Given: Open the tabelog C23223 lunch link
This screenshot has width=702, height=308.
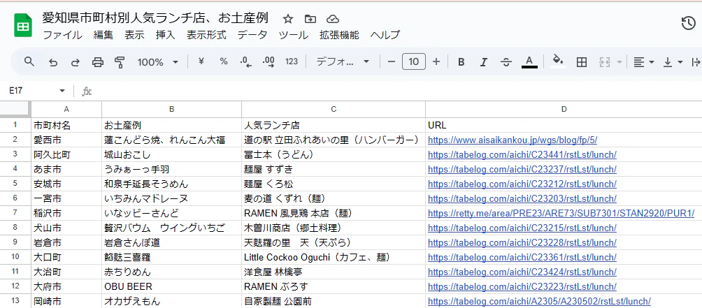Looking at the screenshot, I should click(522, 286).
